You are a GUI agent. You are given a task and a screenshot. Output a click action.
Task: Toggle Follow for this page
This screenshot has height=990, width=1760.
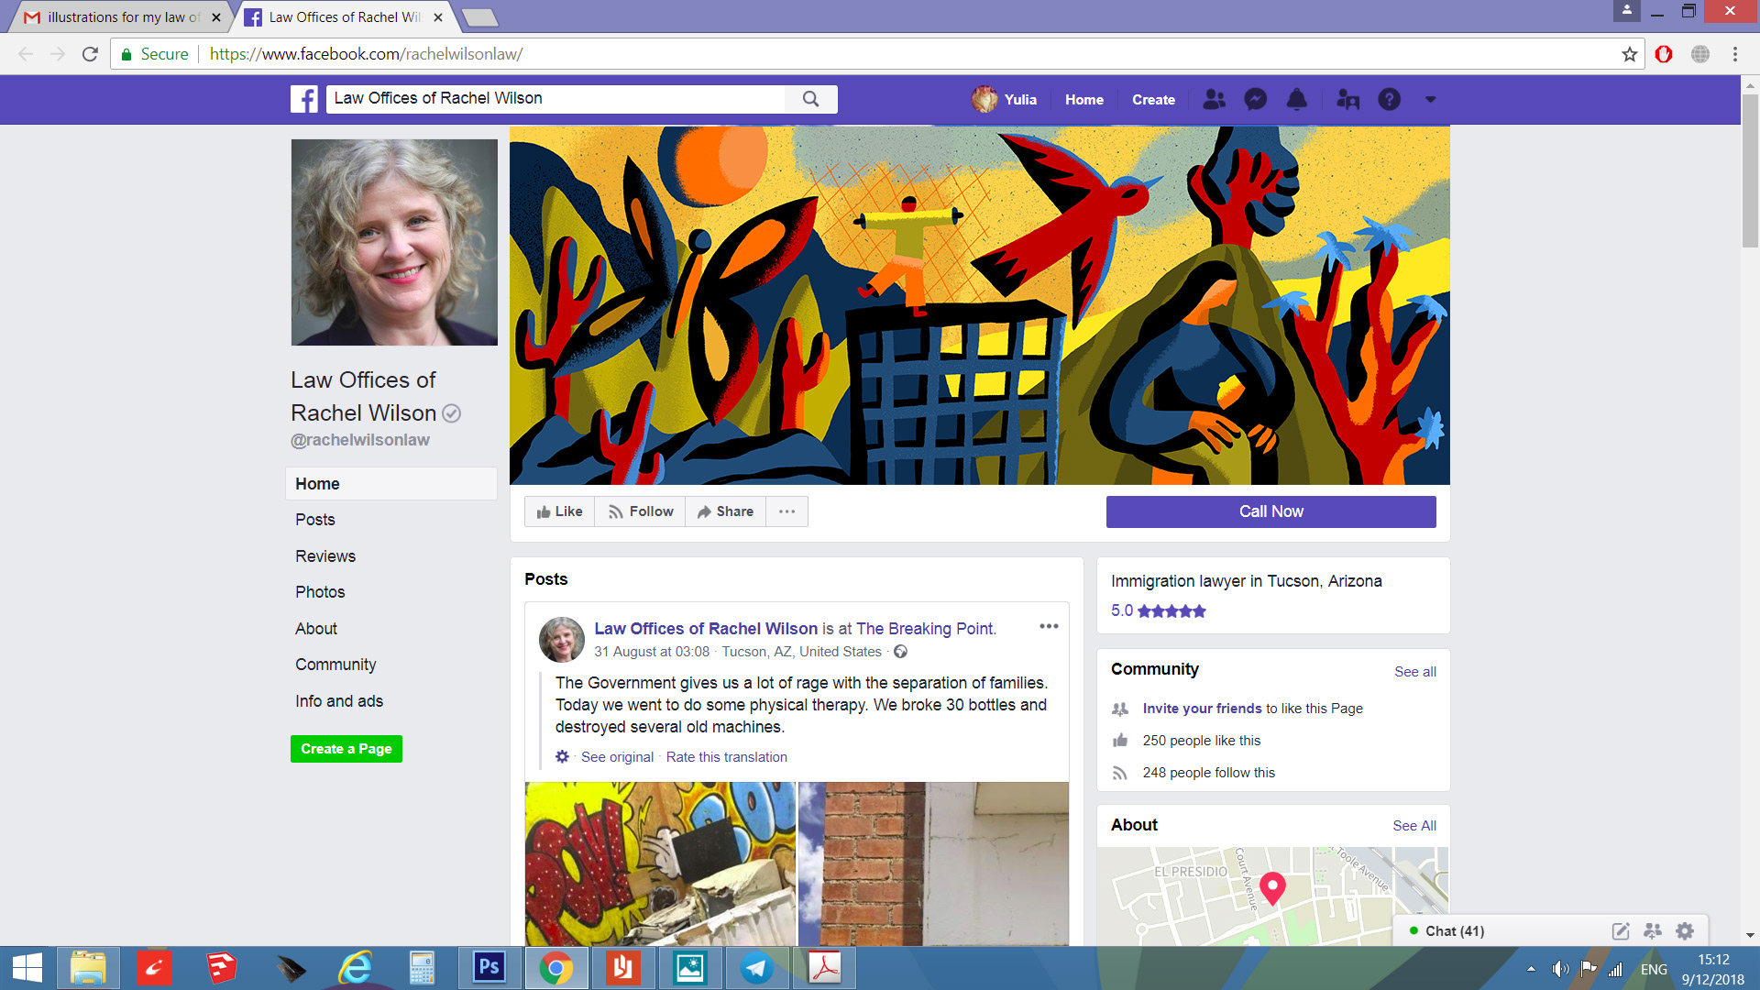[641, 511]
